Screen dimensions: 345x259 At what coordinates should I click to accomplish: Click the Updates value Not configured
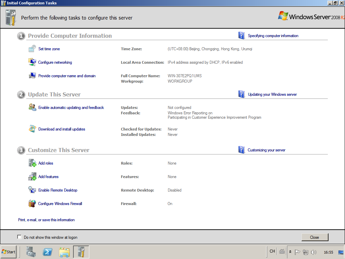(x=179, y=108)
